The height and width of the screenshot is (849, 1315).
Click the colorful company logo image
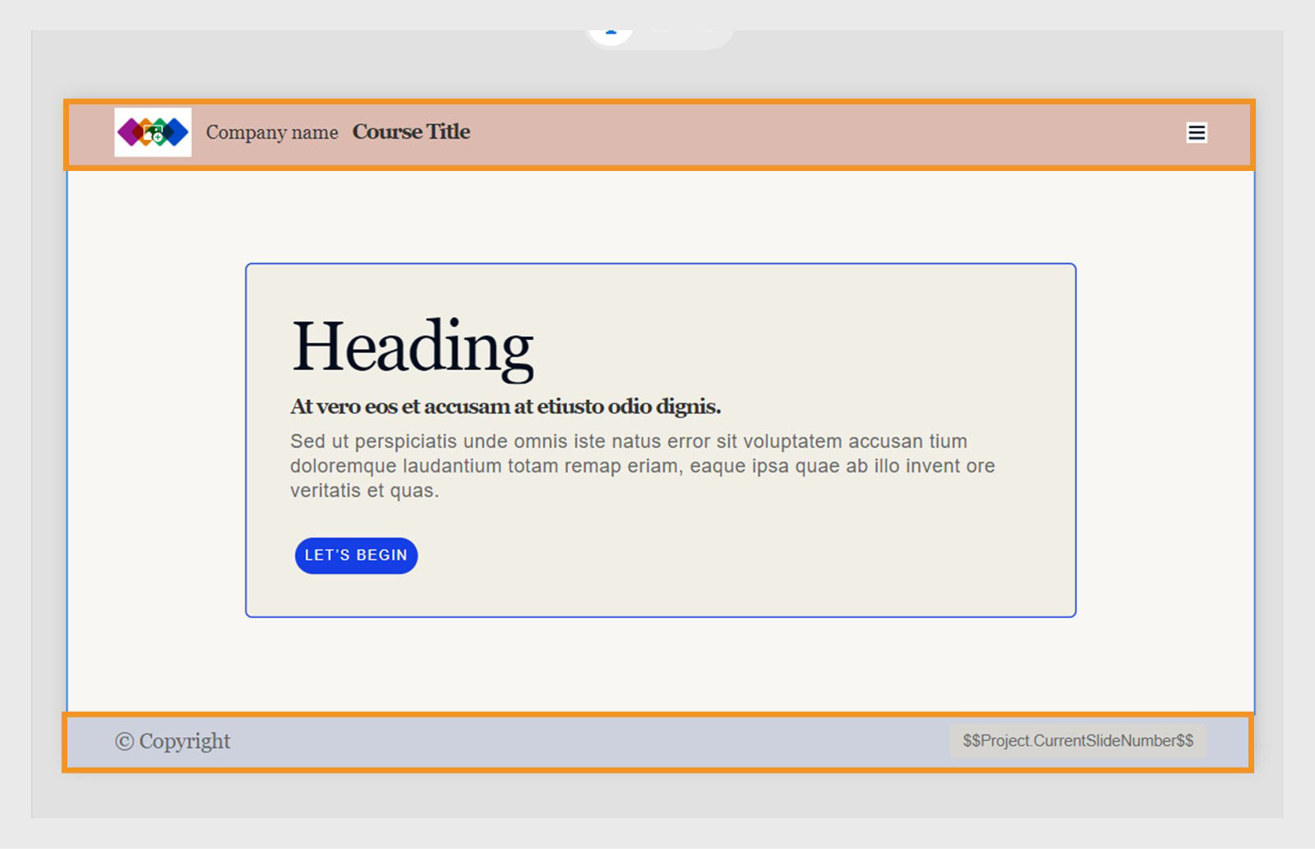[153, 132]
